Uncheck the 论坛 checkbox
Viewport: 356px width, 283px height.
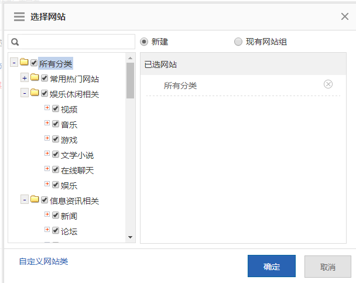pos(56,230)
